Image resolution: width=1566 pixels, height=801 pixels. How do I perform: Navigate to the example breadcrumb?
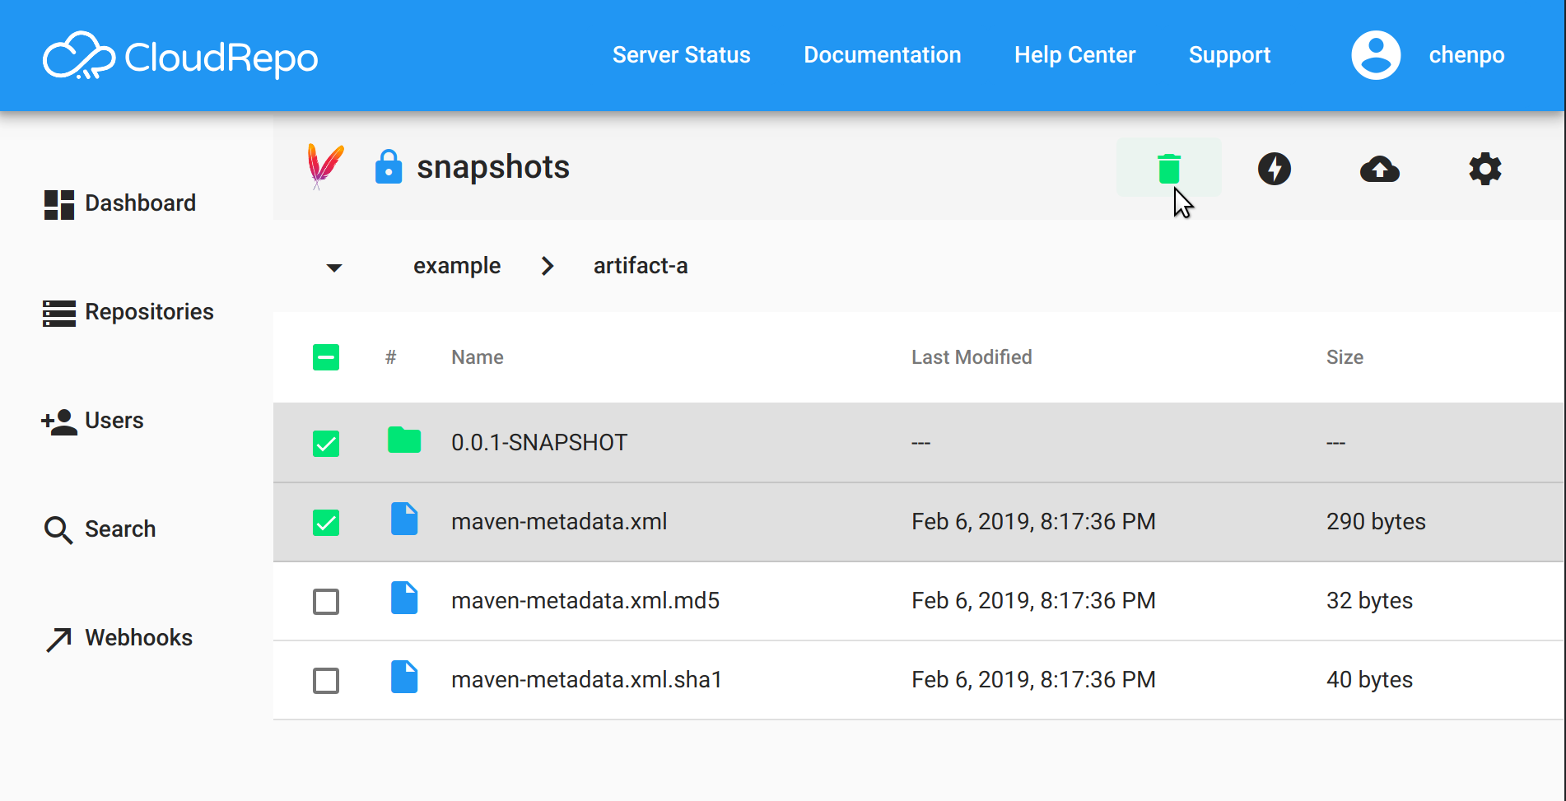(x=457, y=266)
